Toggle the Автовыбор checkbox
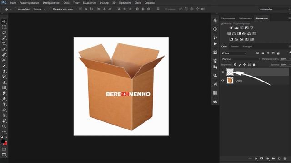This screenshot has height=163, width=291. click(x=16, y=9)
